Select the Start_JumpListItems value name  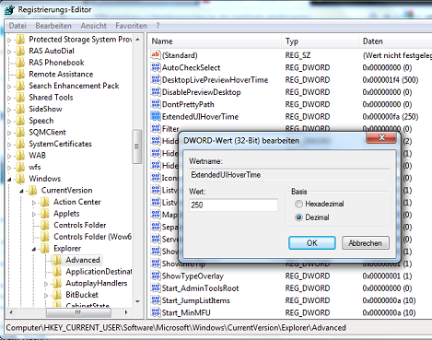coord(196,300)
